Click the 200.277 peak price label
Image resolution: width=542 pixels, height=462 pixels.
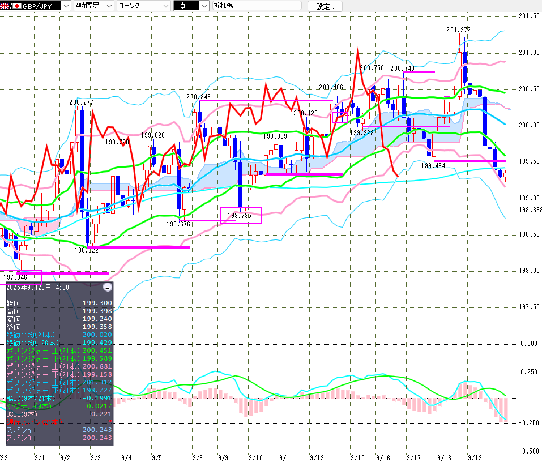(82, 102)
